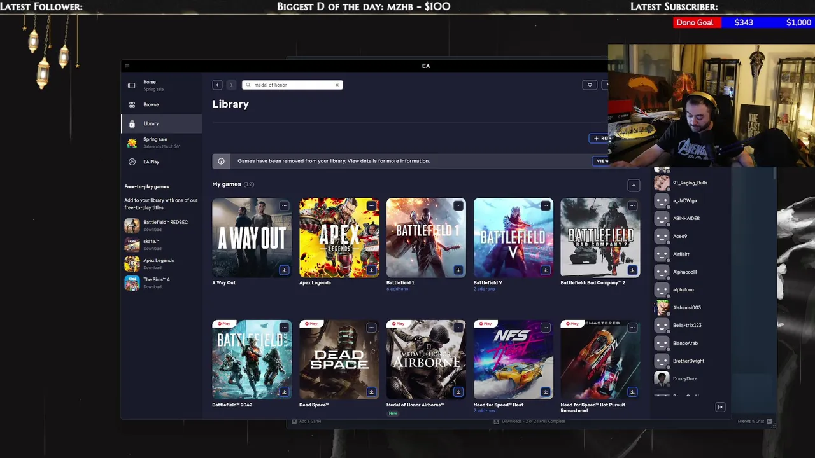
Task: Open the wishlist heart icon
Action: (590, 85)
